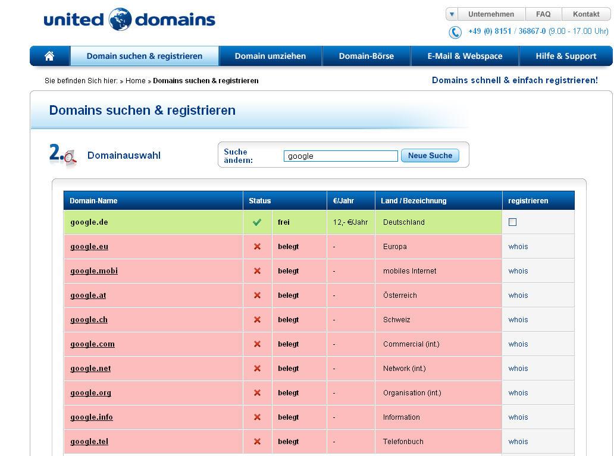The width and height of the screenshot is (614, 456).
Task: Open the google.mobi domain link
Action: click(94, 271)
